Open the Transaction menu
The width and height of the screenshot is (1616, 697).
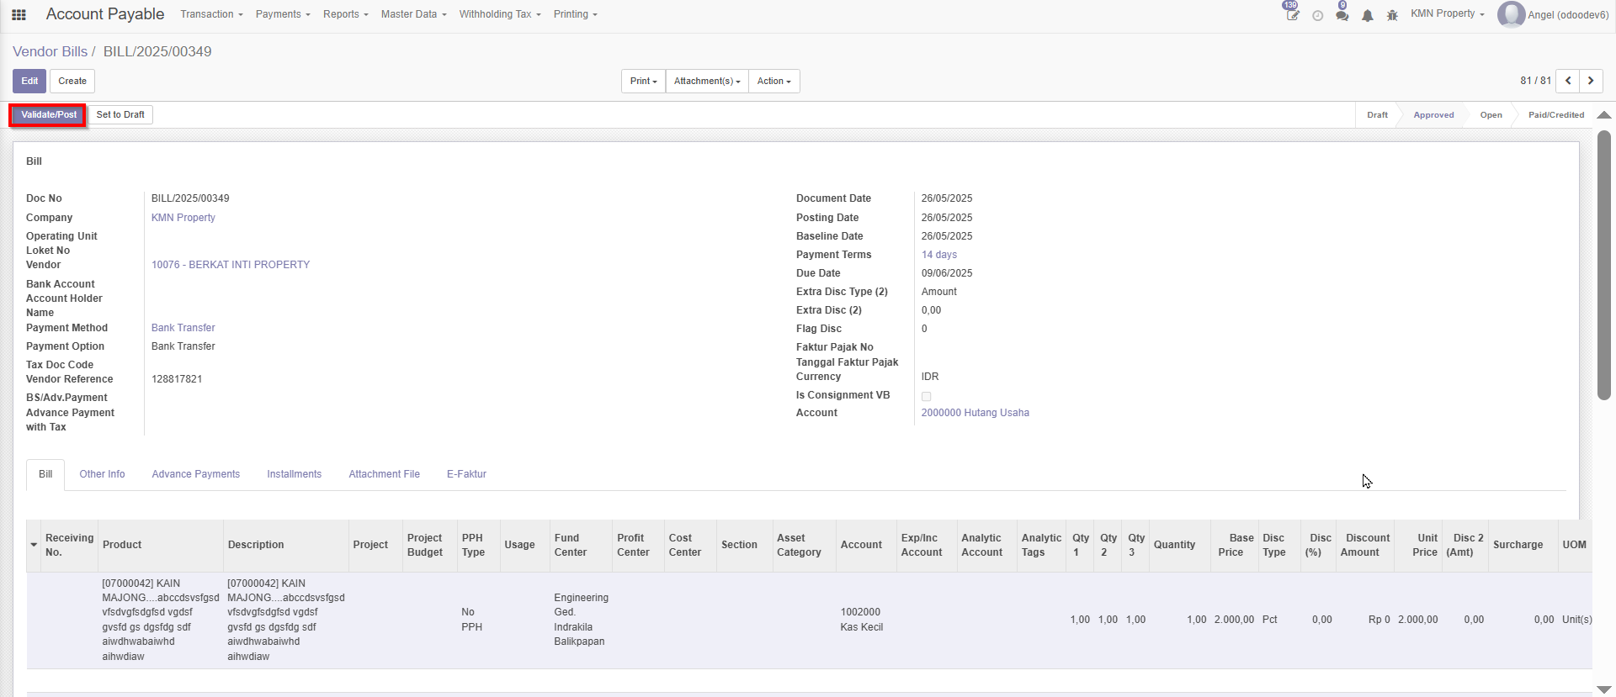click(x=211, y=14)
